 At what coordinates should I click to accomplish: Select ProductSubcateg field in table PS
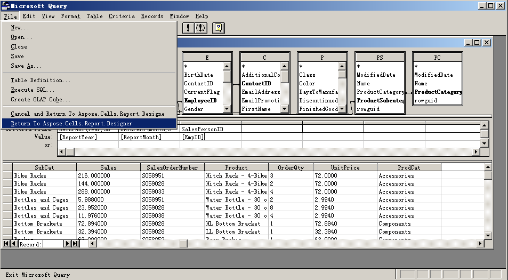click(x=381, y=100)
